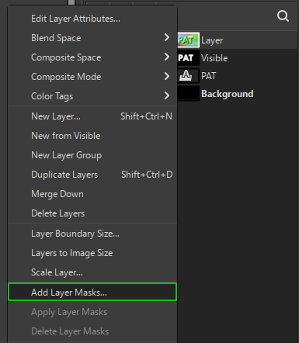This screenshot has width=299, height=343.
Task: Select the layer named Visible
Action: click(x=214, y=58)
